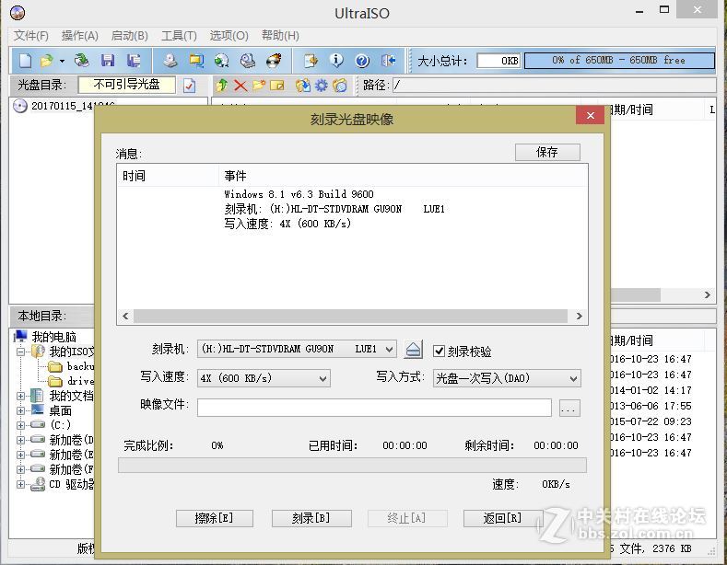727x565 pixels.
Task: Click the New folder icon
Action: tap(259, 86)
